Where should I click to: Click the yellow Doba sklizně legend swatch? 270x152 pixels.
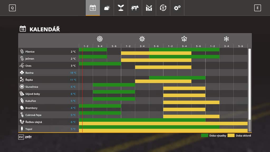231,135
